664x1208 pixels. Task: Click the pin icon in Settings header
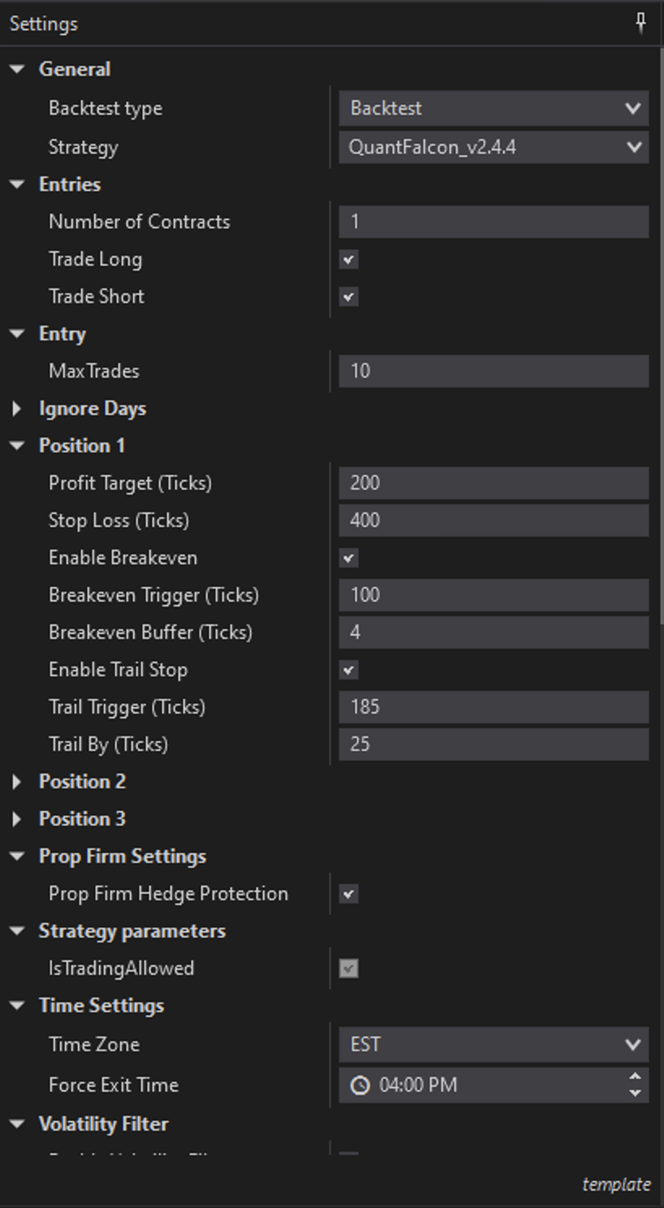pos(640,24)
